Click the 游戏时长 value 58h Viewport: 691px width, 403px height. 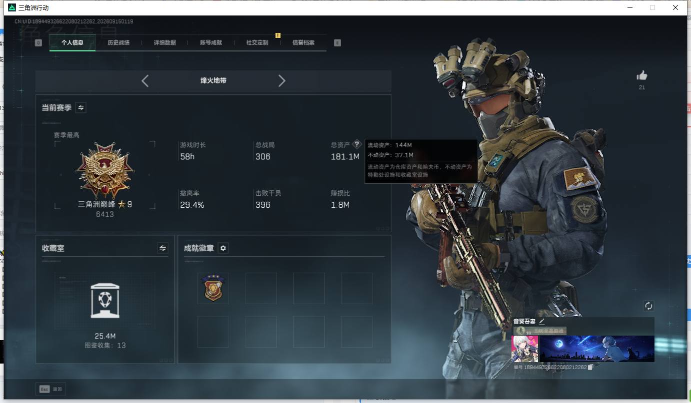(x=187, y=157)
